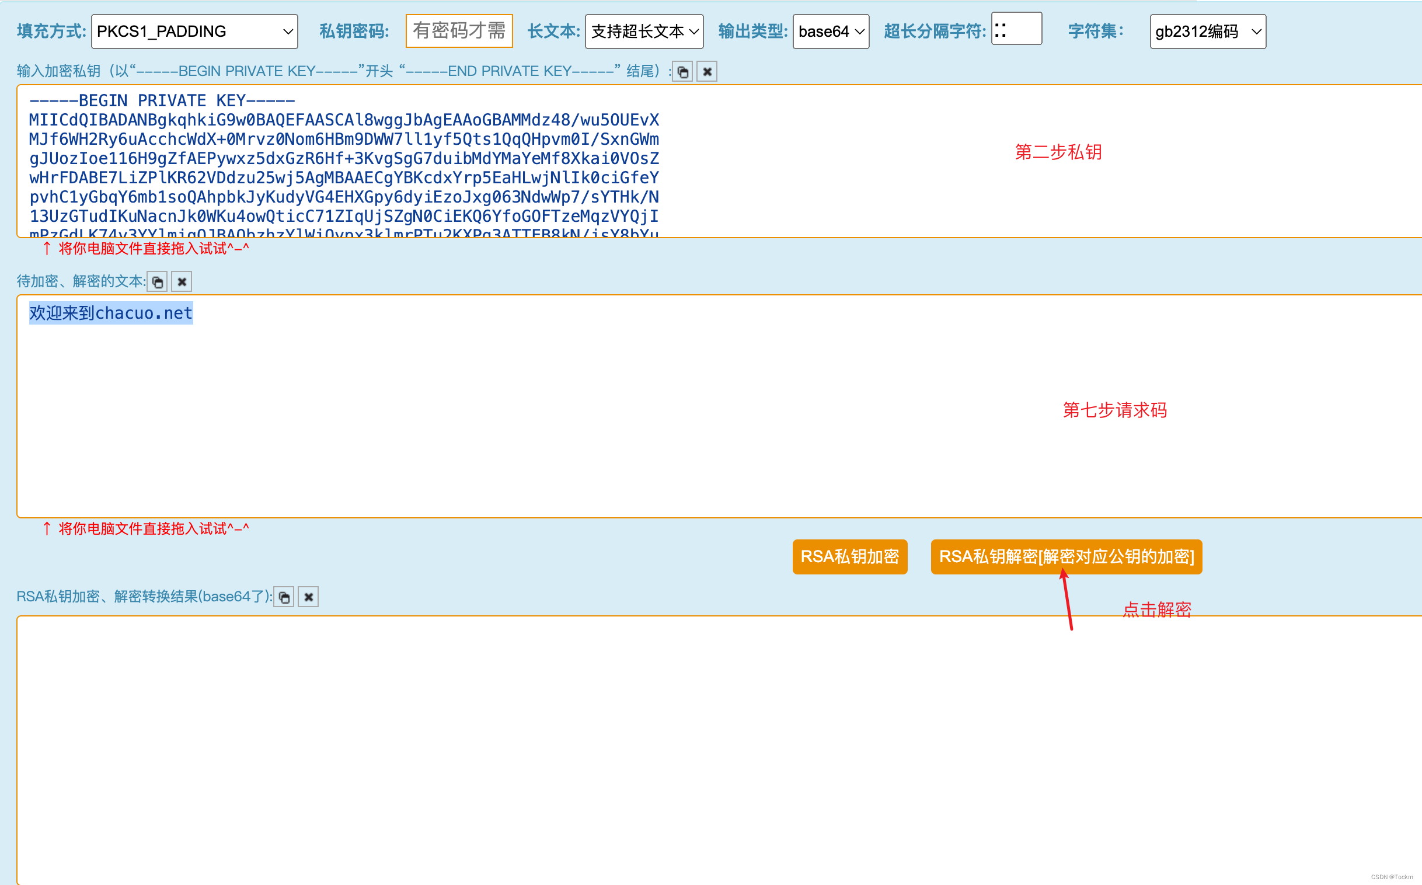1422x885 pixels.
Task: Open the 长文本 long-text support dropdown
Action: 644,32
